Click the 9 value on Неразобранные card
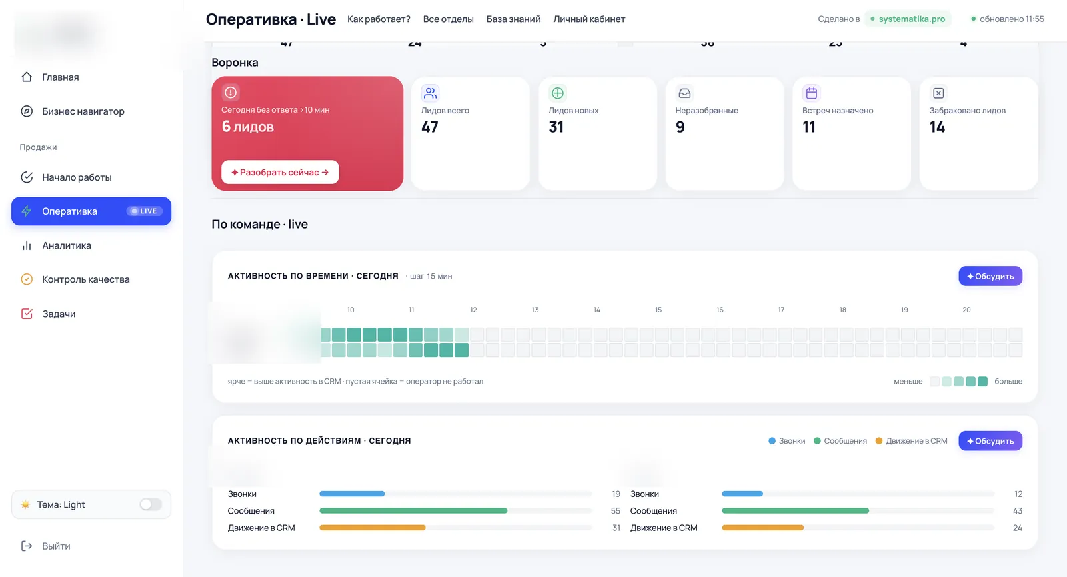This screenshot has width=1067, height=577. (x=680, y=127)
